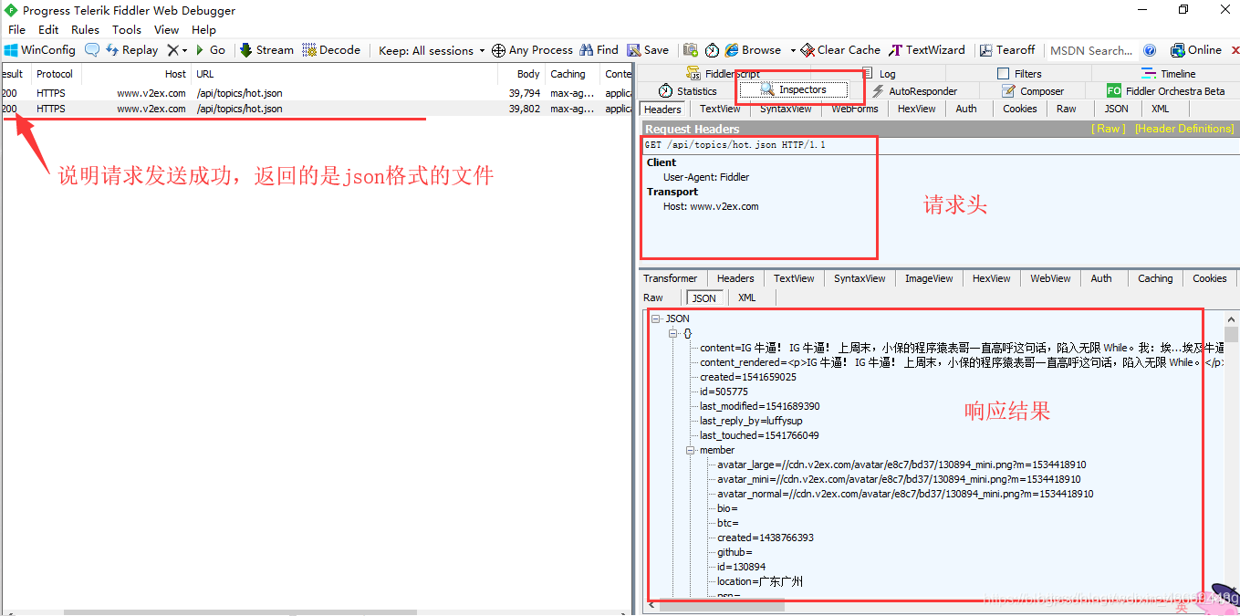Select the request TextView tab
The width and height of the screenshot is (1240, 616).
(720, 109)
